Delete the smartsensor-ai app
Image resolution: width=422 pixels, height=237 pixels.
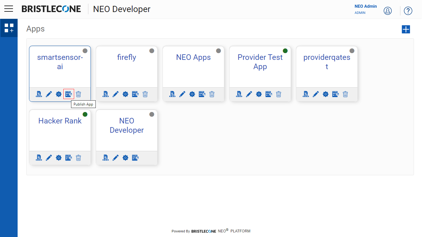point(78,94)
